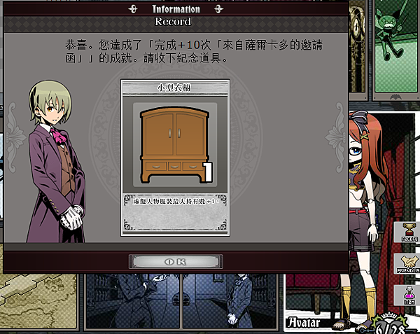Open the Item potion icon
420x334 pixels.
(x=409, y=295)
